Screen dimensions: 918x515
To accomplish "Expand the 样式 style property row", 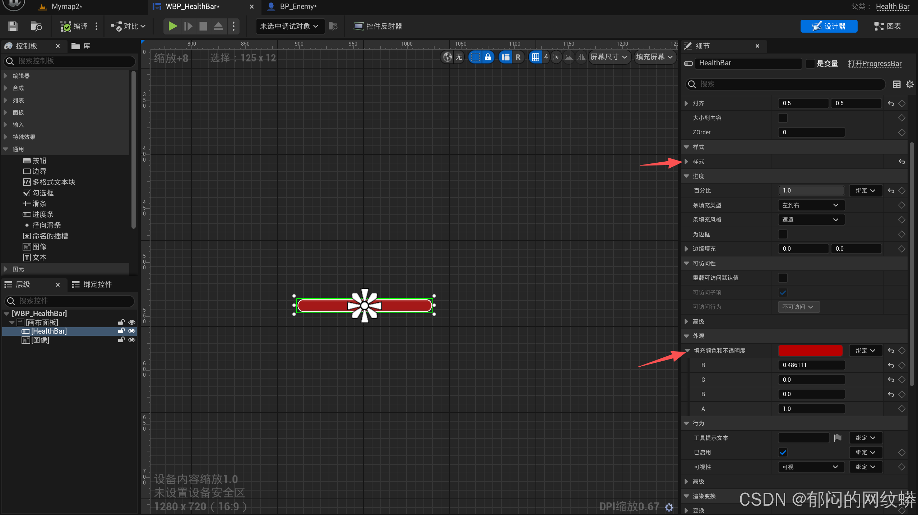I will tap(686, 162).
